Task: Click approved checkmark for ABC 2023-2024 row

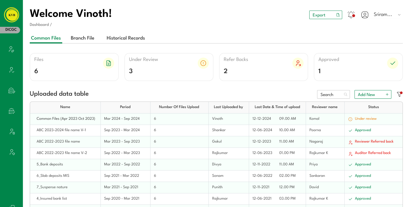Action: 350,130
